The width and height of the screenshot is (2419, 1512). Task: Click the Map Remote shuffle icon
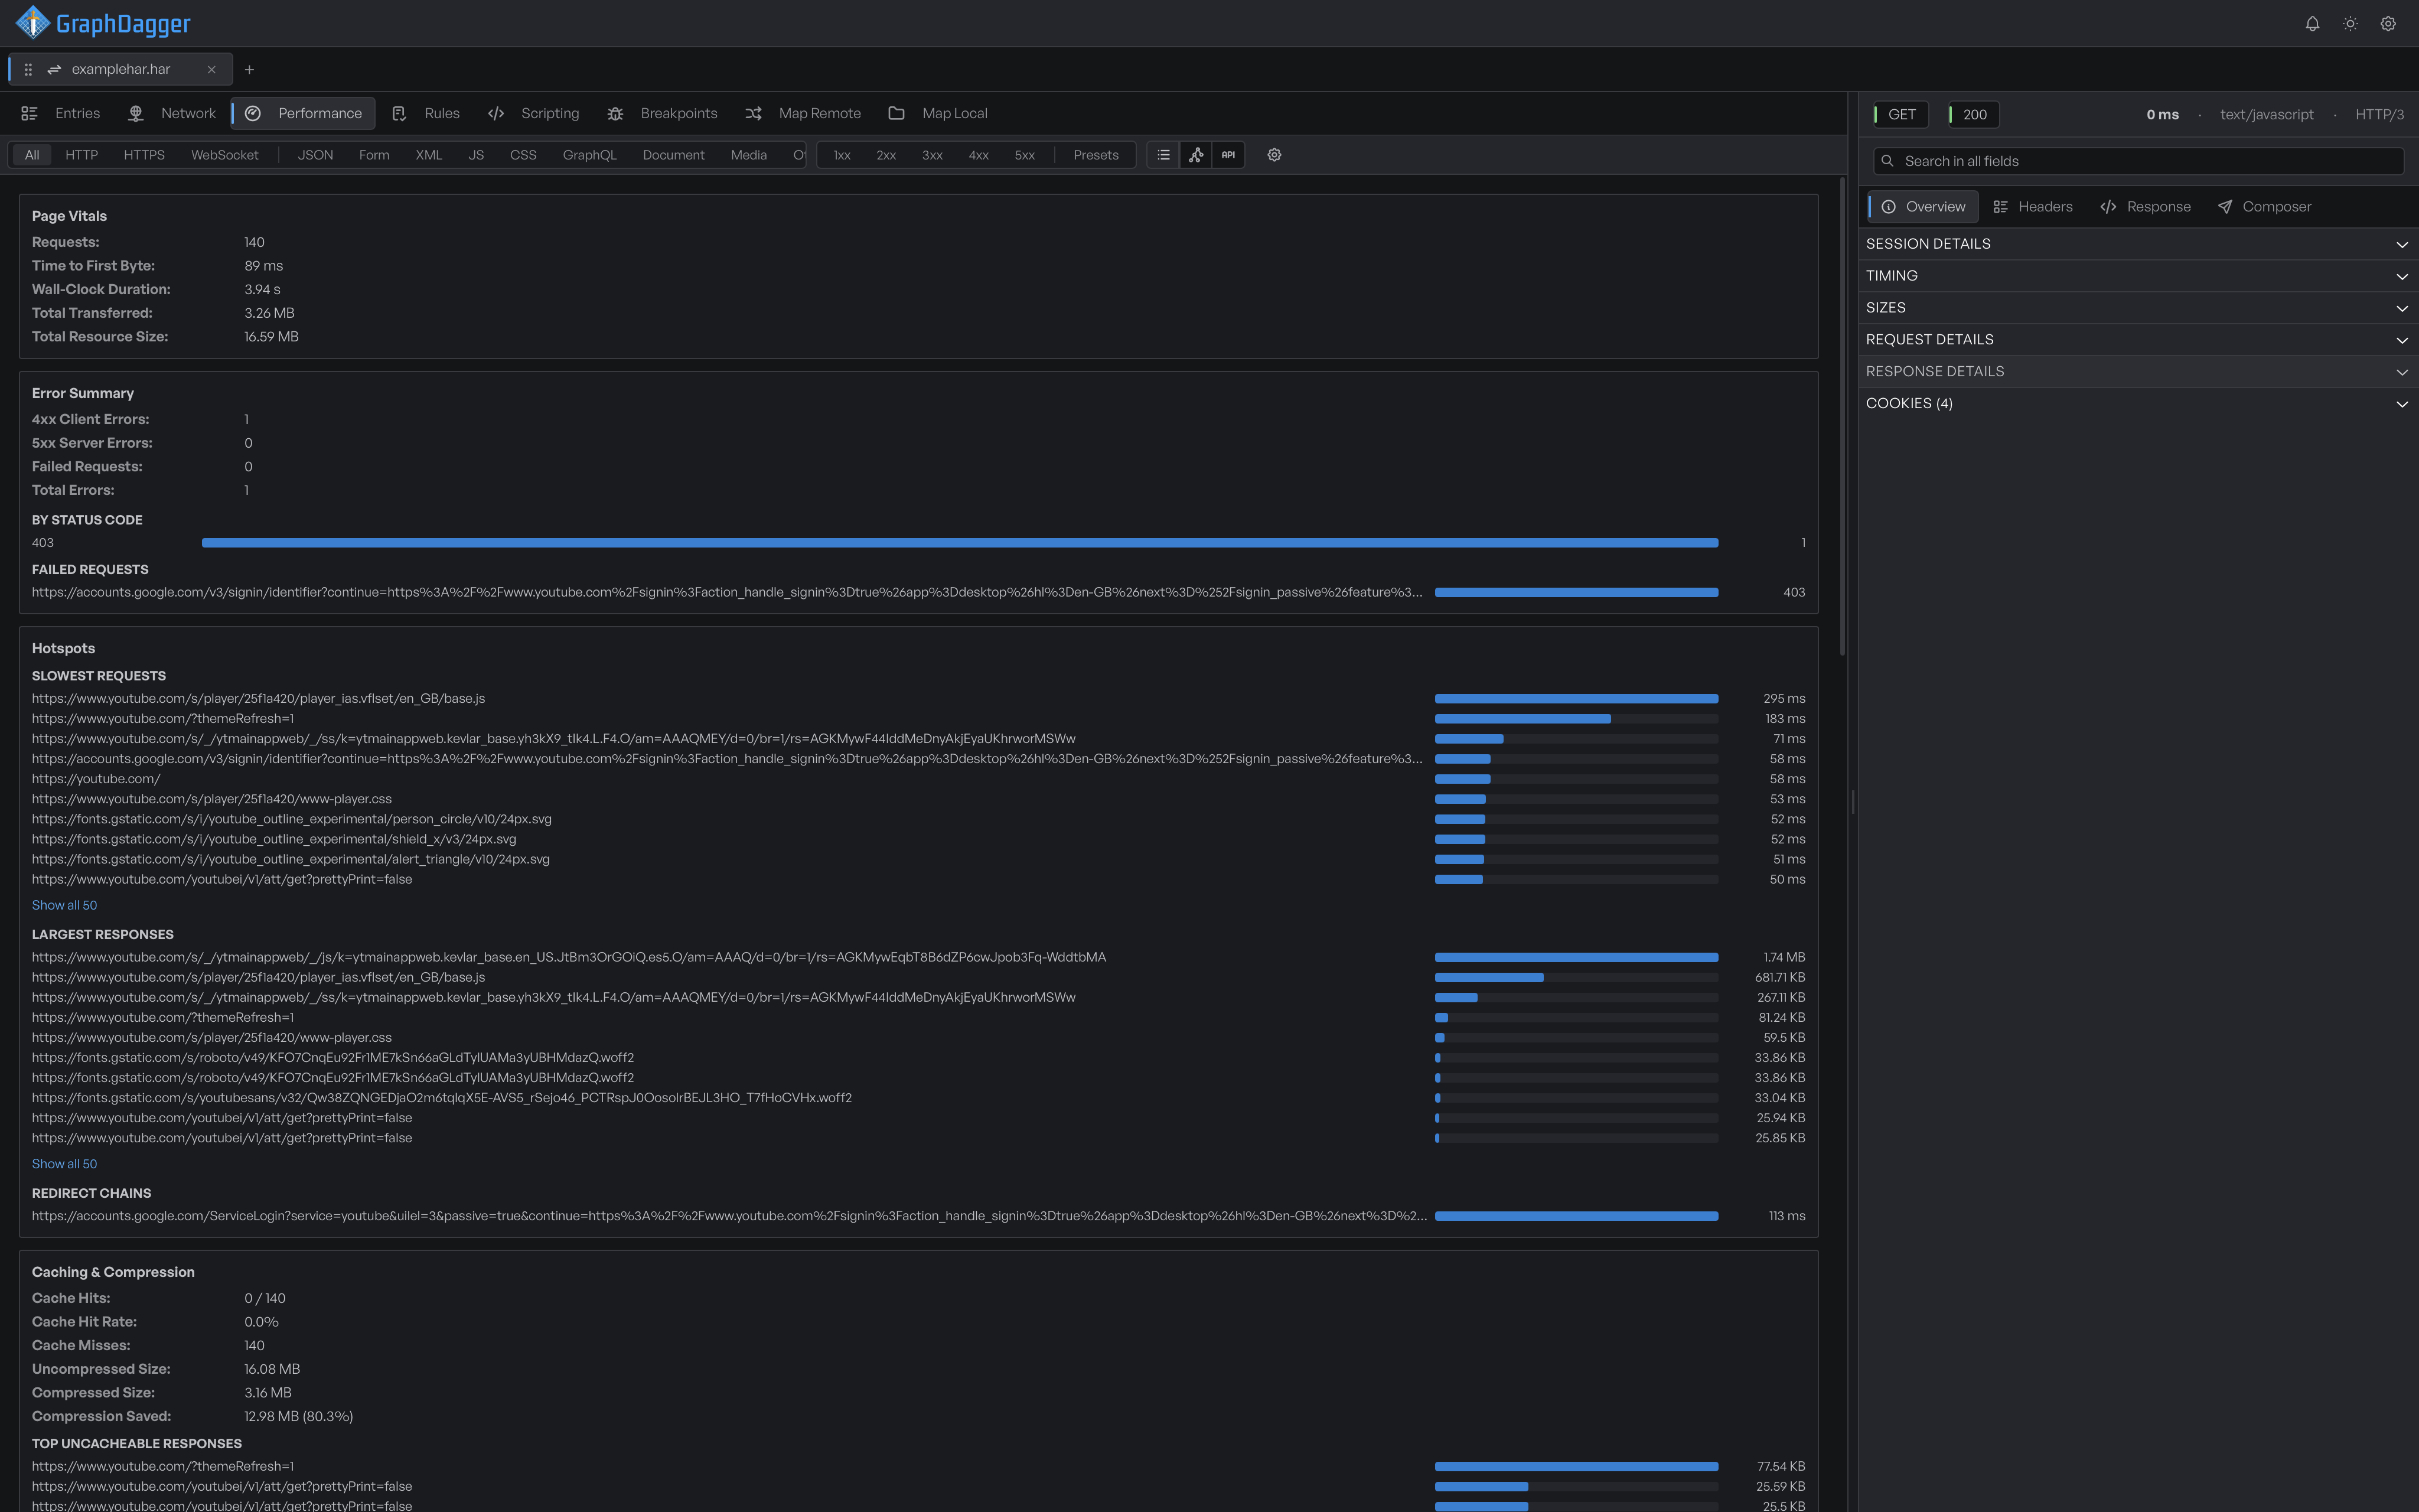(754, 113)
